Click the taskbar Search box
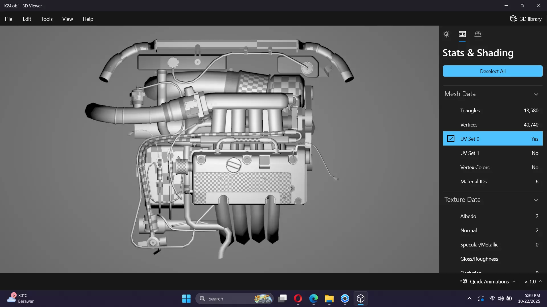 [x=234, y=298]
